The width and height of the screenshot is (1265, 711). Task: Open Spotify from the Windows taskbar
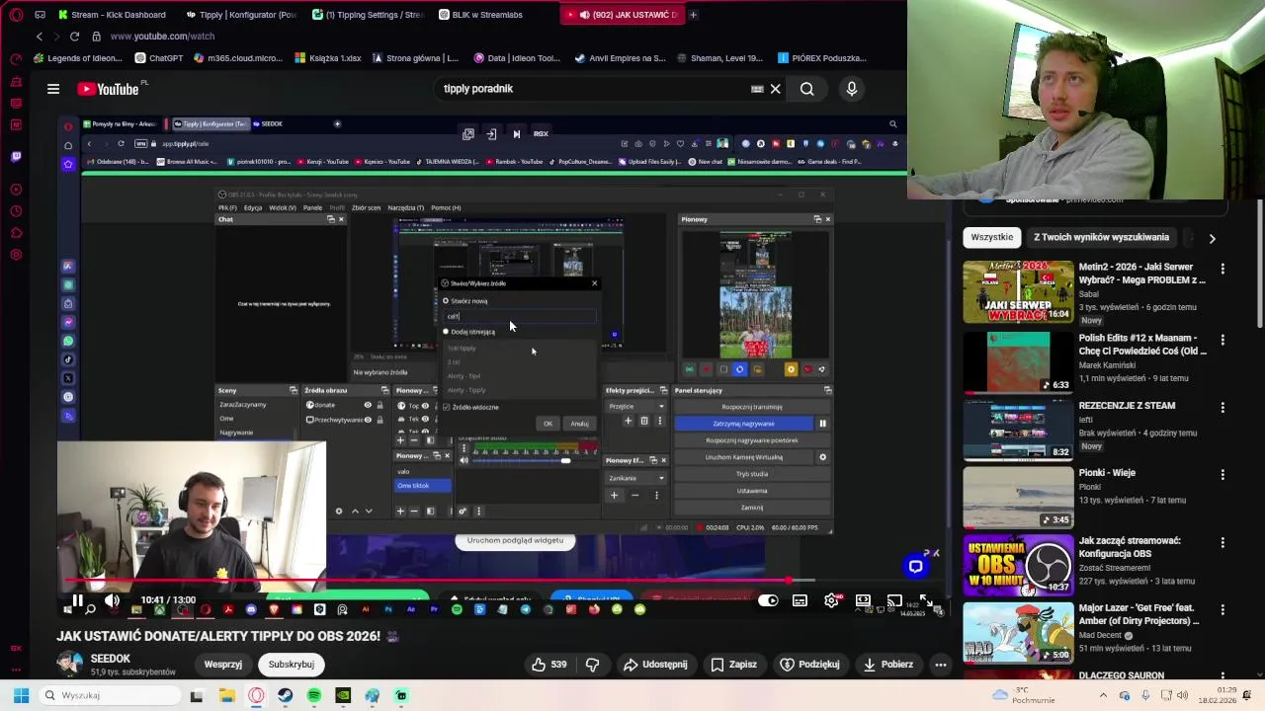coord(313,695)
